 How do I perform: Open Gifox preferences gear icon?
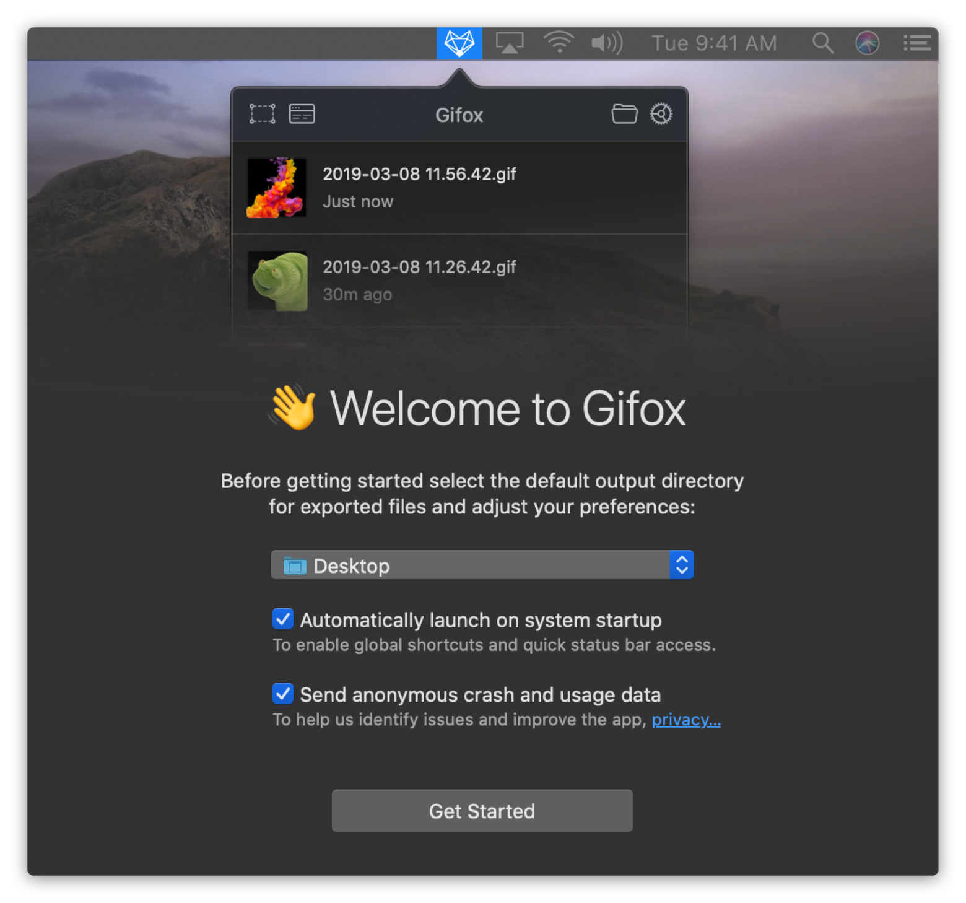(x=661, y=114)
